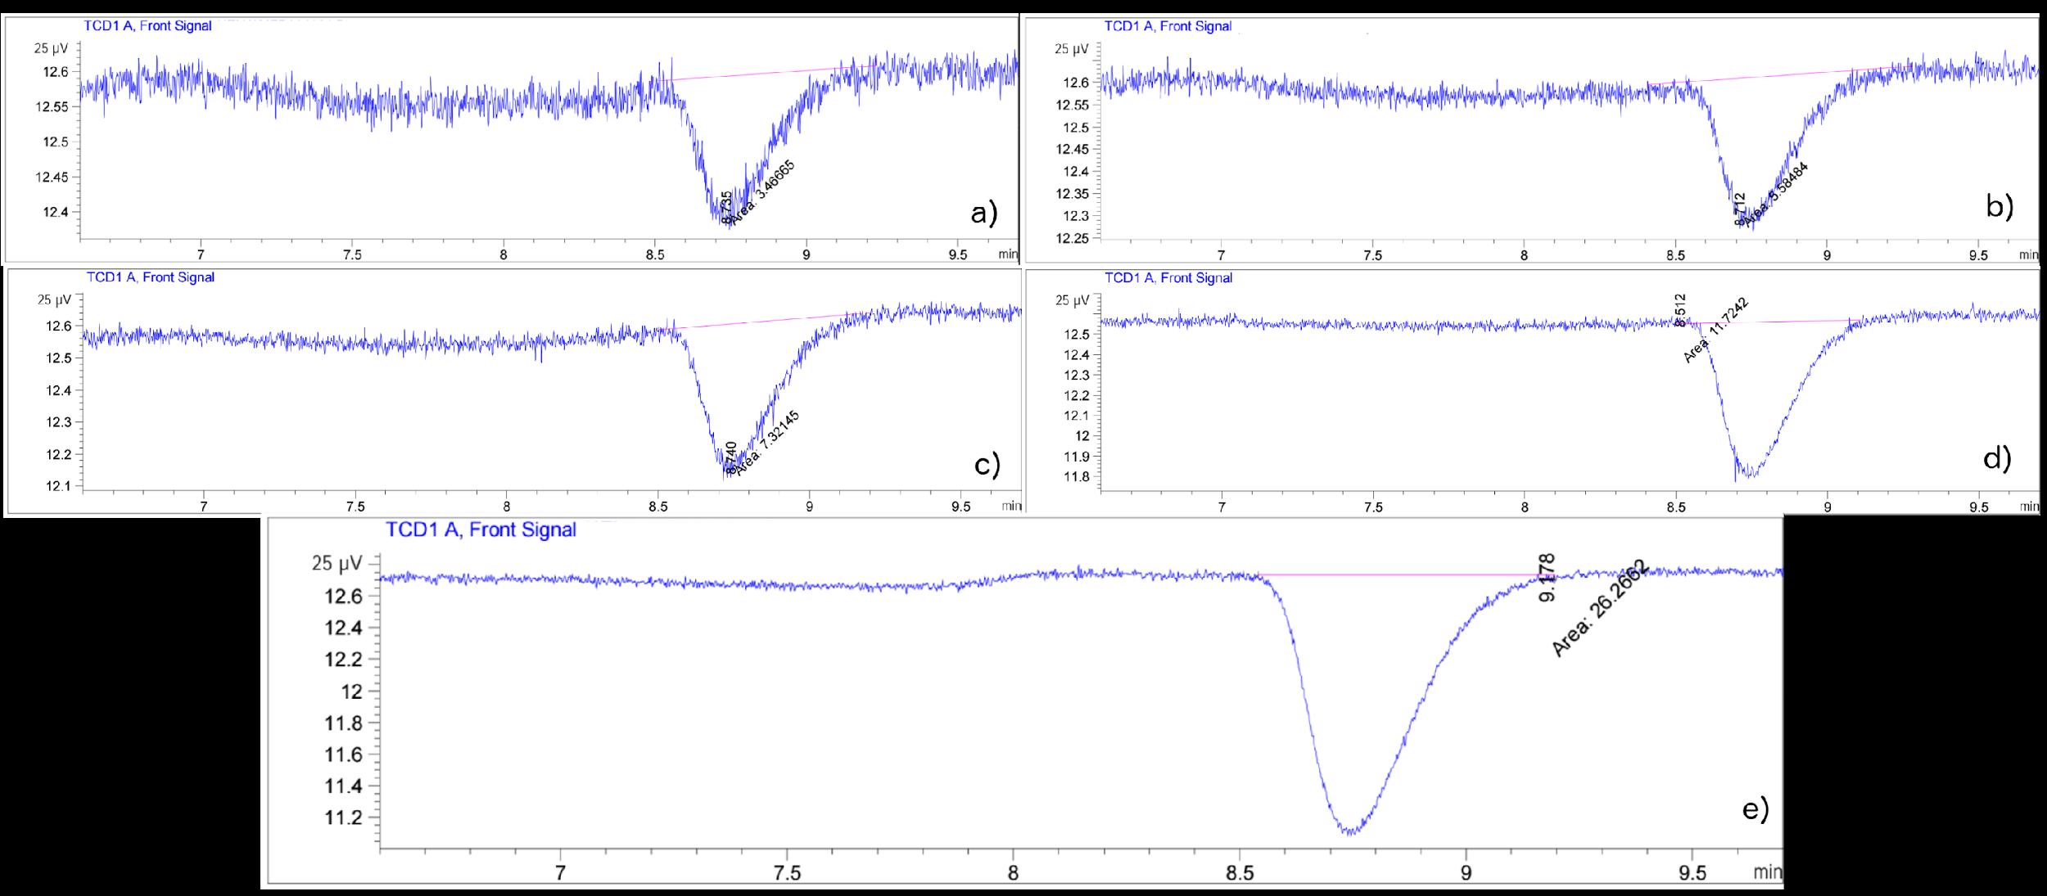Click the panel label 'c)'

[x=986, y=465]
